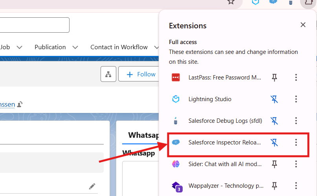The image size is (317, 196).
Task: Open more options for Wappalyzer
Action: tap(296, 186)
